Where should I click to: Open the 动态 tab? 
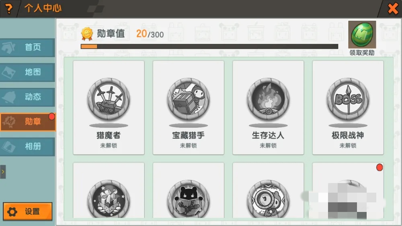tap(27, 97)
